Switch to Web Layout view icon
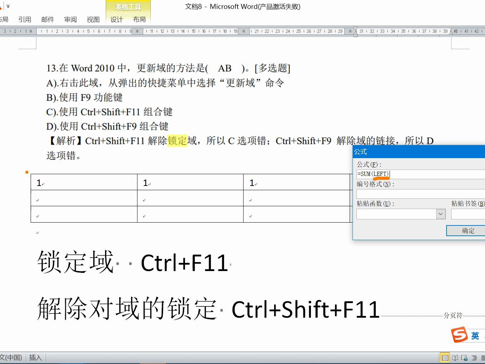 click(x=464, y=358)
